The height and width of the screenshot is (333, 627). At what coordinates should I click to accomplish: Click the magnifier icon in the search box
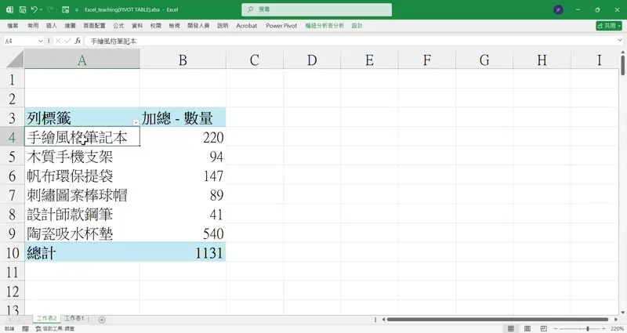pyautogui.click(x=250, y=9)
